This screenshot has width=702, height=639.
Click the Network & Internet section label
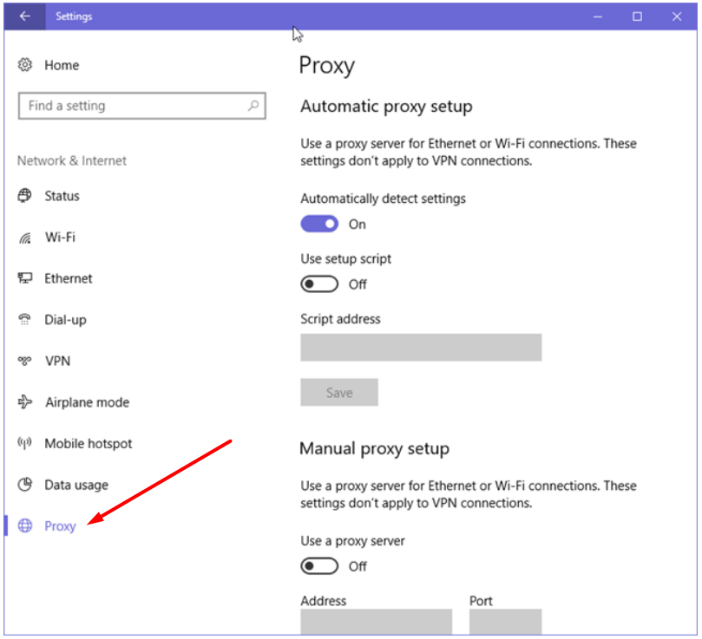pyautogui.click(x=72, y=160)
